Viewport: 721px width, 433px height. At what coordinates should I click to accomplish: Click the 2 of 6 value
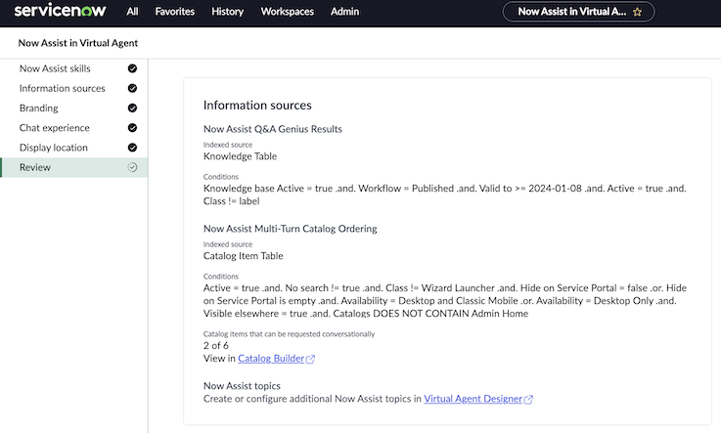[x=215, y=345]
